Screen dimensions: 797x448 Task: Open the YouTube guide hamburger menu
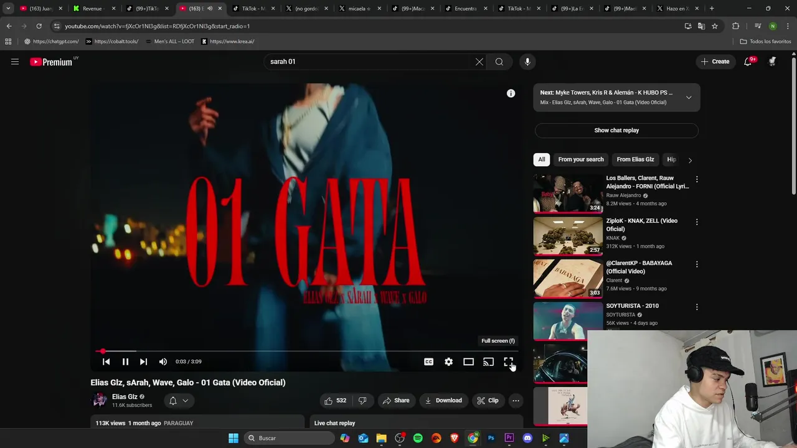coord(15,62)
